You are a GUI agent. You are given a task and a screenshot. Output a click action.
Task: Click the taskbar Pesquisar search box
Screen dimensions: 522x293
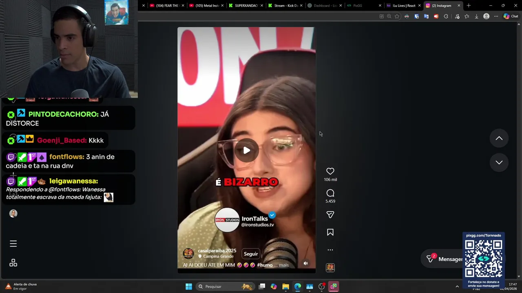225,286
